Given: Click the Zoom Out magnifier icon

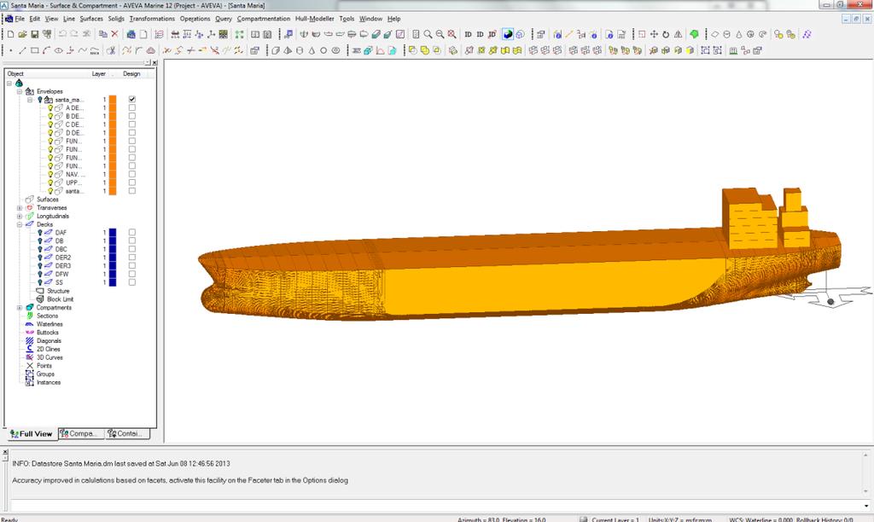Looking at the screenshot, I should click(x=440, y=34).
